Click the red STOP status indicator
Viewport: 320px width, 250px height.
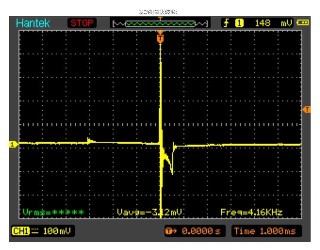click(82, 23)
